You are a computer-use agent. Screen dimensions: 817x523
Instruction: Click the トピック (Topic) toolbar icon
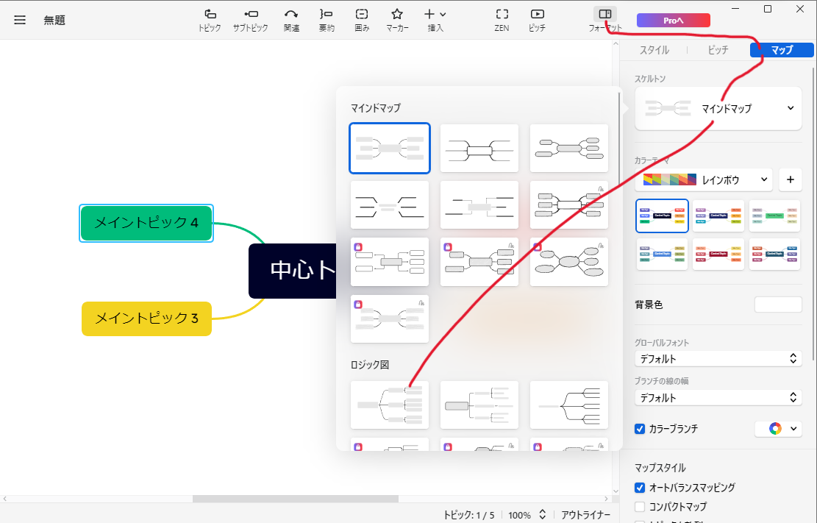(210, 15)
